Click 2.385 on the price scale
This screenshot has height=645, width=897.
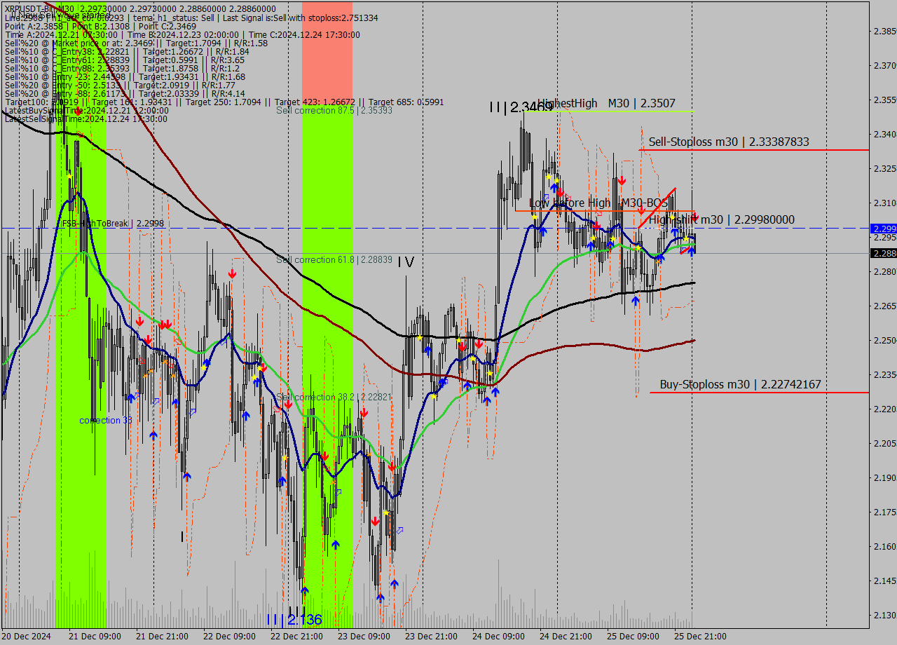(x=884, y=31)
